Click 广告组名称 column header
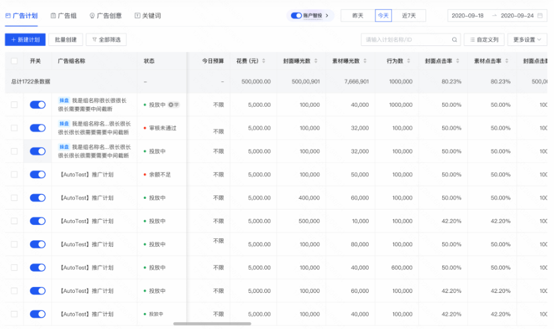The height and width of the screenshot is (329, 554). pyautogui.click(x=72, y=61)
